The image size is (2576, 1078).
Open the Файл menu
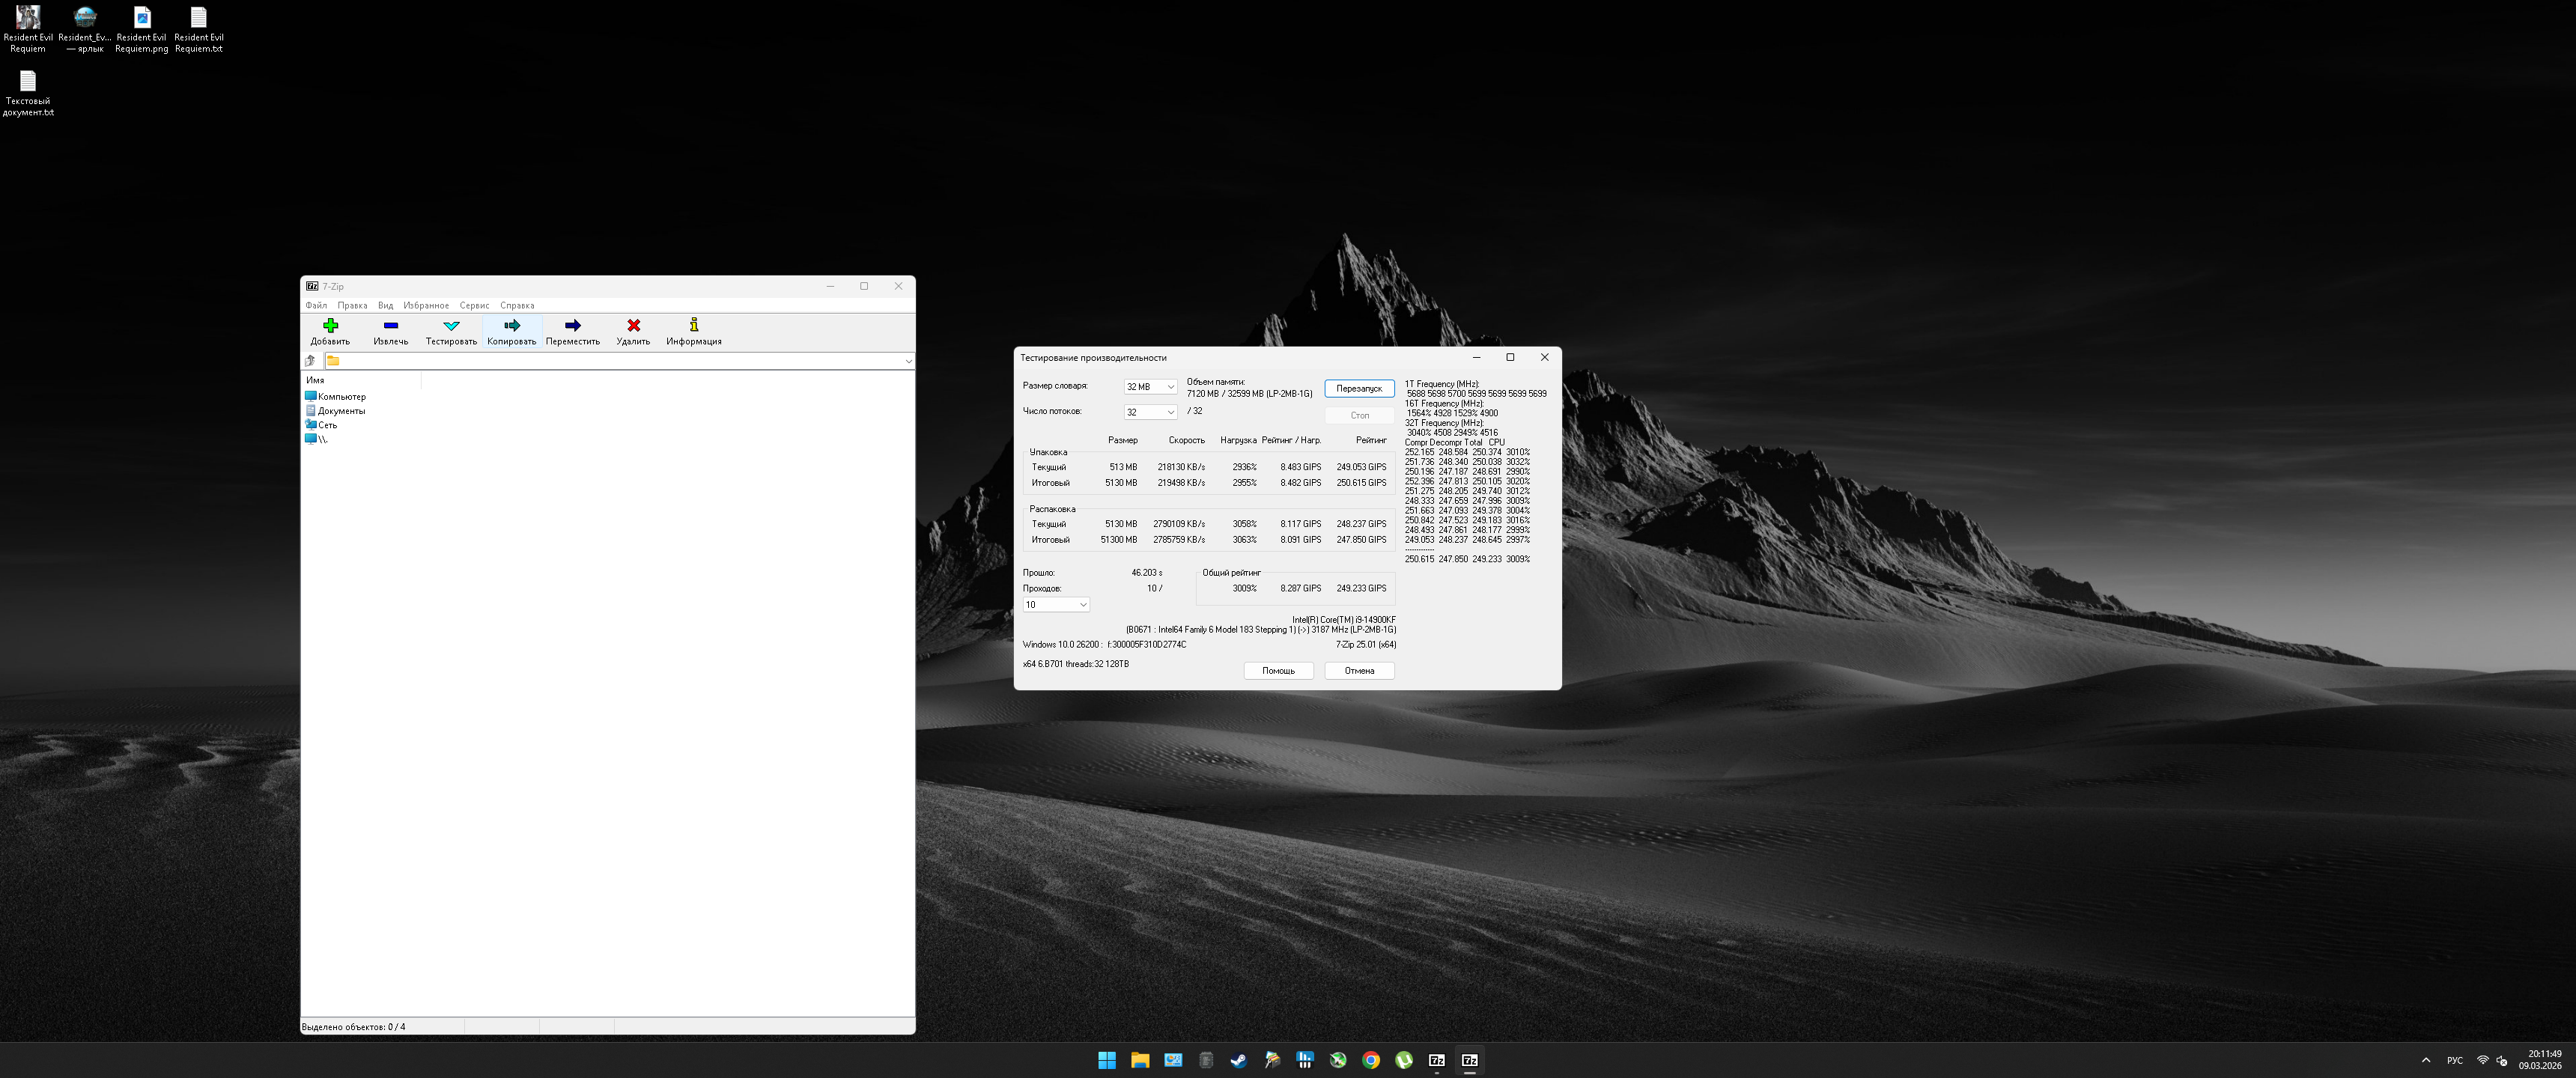(316, 306)
